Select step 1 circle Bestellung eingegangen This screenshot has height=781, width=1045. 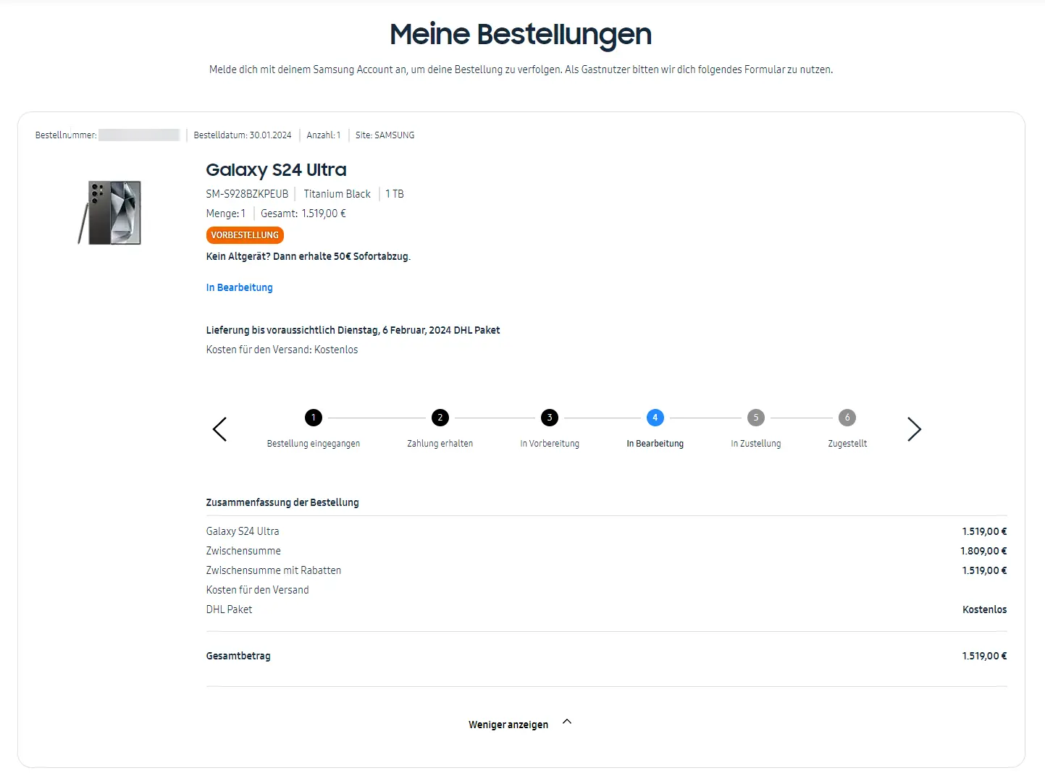click(314, 418)
